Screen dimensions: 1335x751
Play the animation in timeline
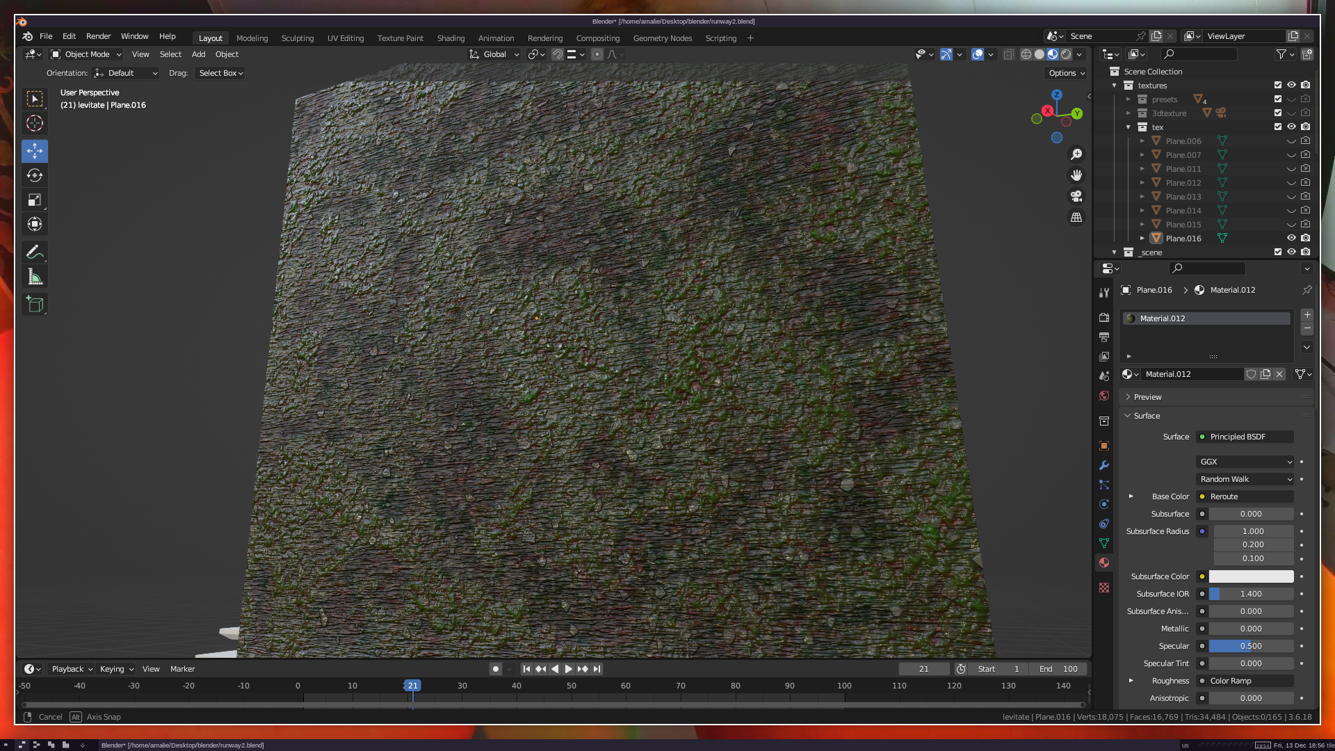(x=569, y=669)
